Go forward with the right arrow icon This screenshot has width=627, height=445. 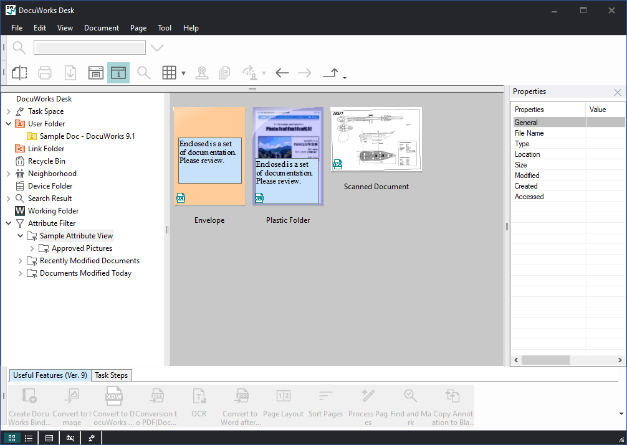pyautogui.click(x=305, y=73)
